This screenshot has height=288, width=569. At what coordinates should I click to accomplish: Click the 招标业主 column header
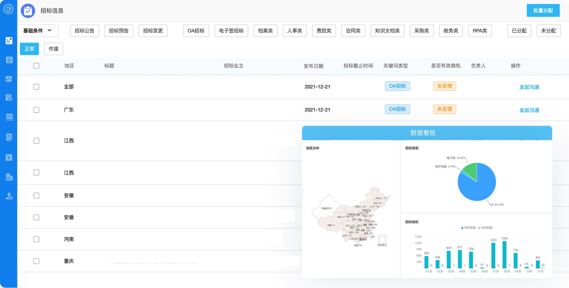tap(234, 66)
